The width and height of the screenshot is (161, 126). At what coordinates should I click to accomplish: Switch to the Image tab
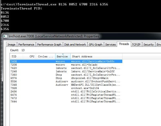pyautogui.click(x=12, y=44)
